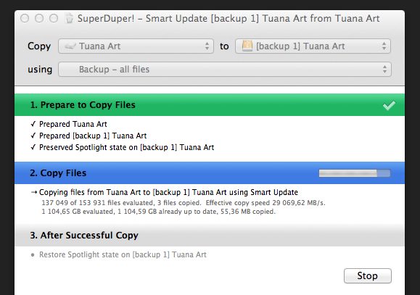Click the minimize button of the SuperDuper window

[39, 18]
